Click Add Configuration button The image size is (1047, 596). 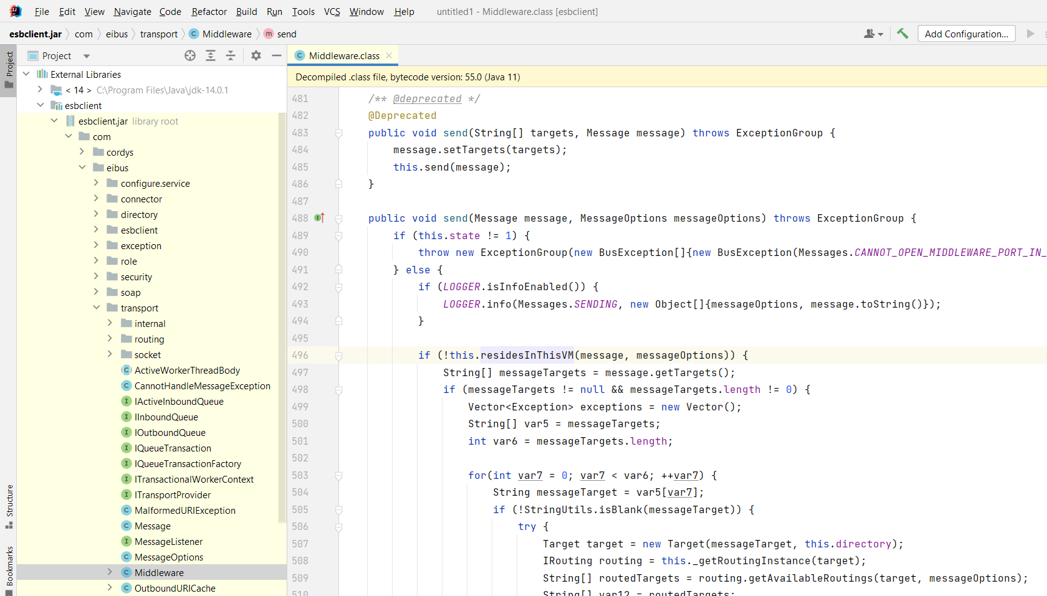967,34
